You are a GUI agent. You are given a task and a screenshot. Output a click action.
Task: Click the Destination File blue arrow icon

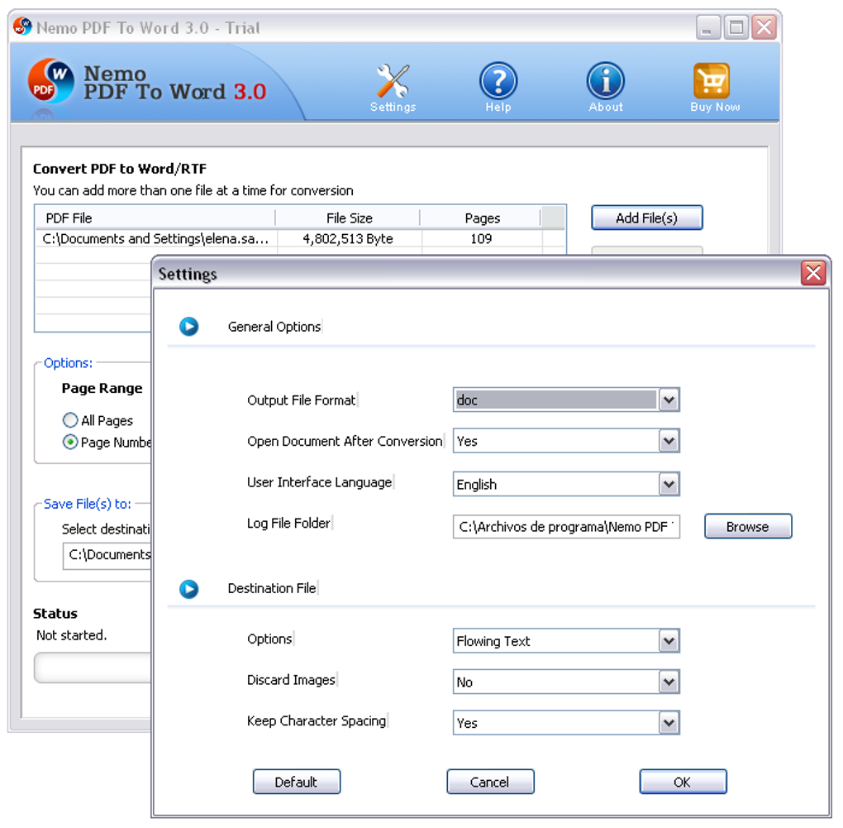pyautogui.click(x=188, y=589)
